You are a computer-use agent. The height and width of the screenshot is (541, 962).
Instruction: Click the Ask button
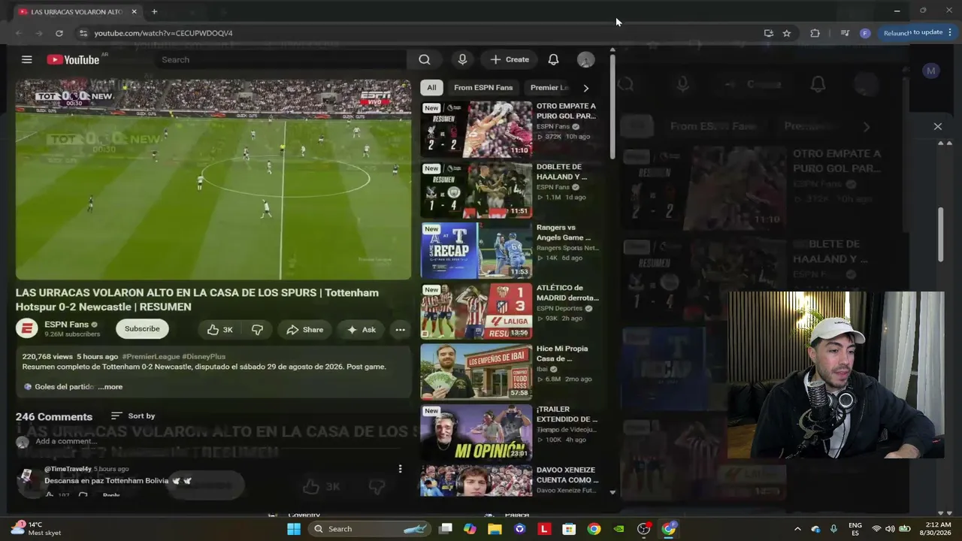click(x=361, y=329)
